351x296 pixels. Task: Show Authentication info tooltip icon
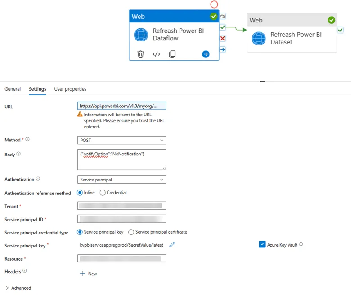(38, 178)
